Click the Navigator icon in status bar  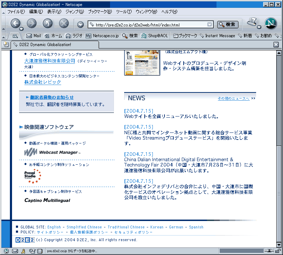click(x=6, y=251)
